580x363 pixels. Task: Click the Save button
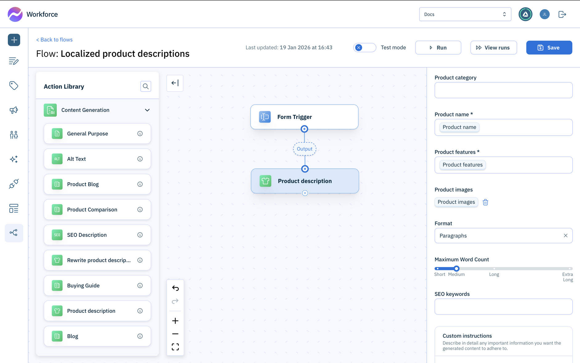(549, 47)
